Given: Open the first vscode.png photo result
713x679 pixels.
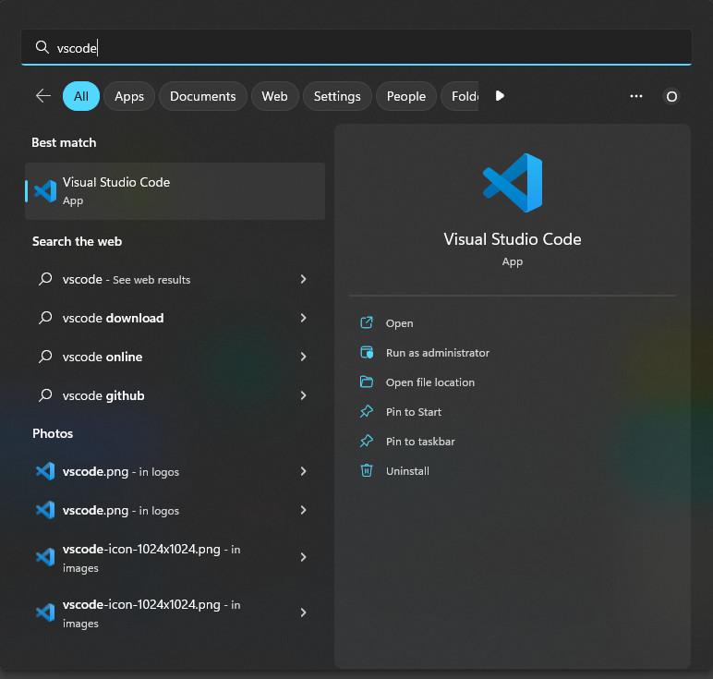Looking at the screenshot, I should coord(120,471).
